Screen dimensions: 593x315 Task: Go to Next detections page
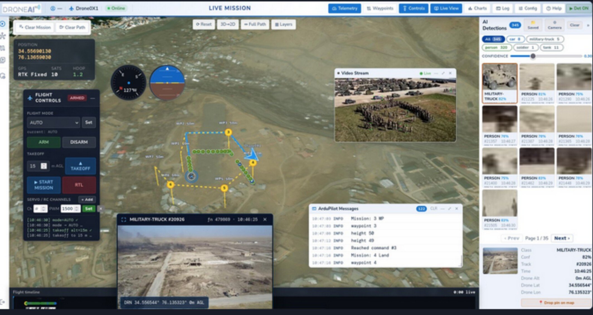click(x=562, y=238)
